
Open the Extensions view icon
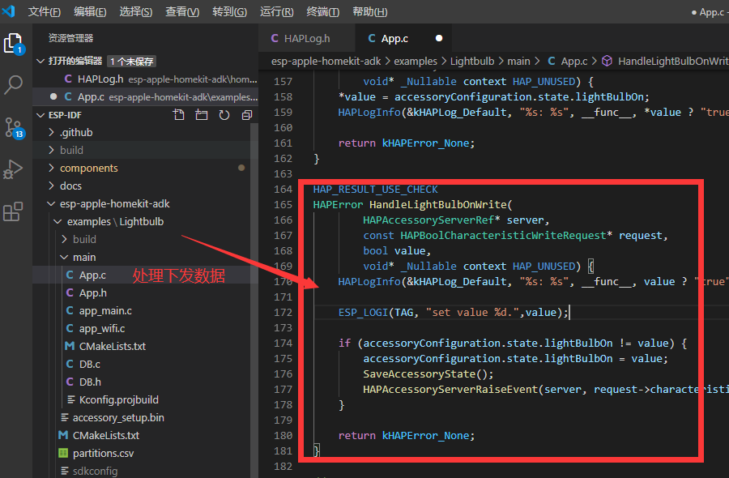13,211
